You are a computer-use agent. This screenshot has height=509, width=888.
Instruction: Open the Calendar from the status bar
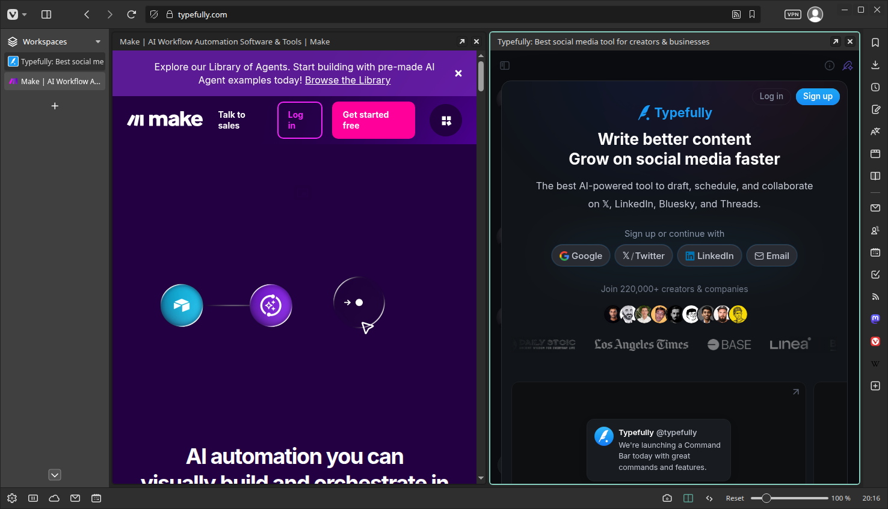(96, 498)
